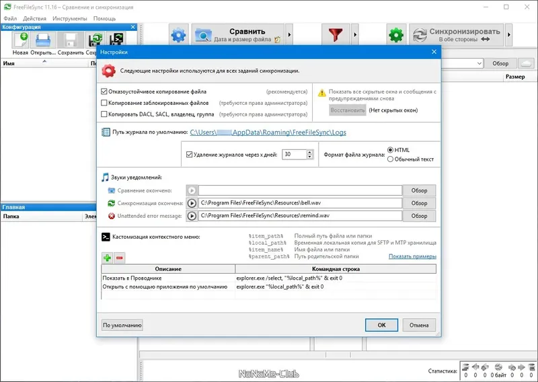538x382 pixels.
Task: Click the greyed Восстановить button
Action: point(348,110)
